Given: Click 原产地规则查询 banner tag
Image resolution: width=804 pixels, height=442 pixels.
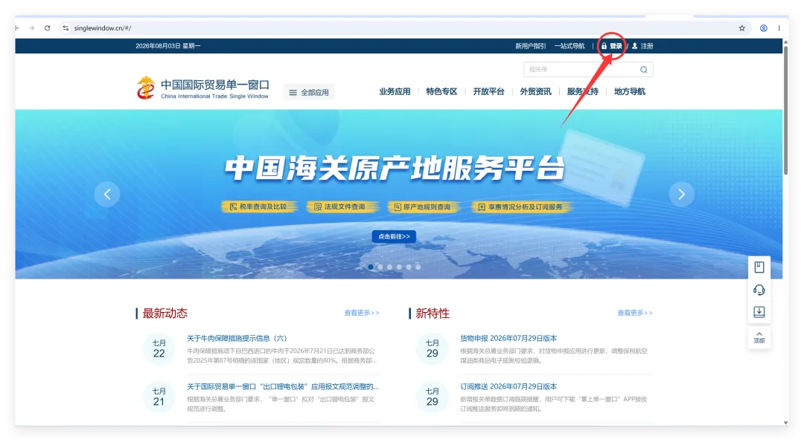Looking at the screenshot, I should tap(423, 207).
